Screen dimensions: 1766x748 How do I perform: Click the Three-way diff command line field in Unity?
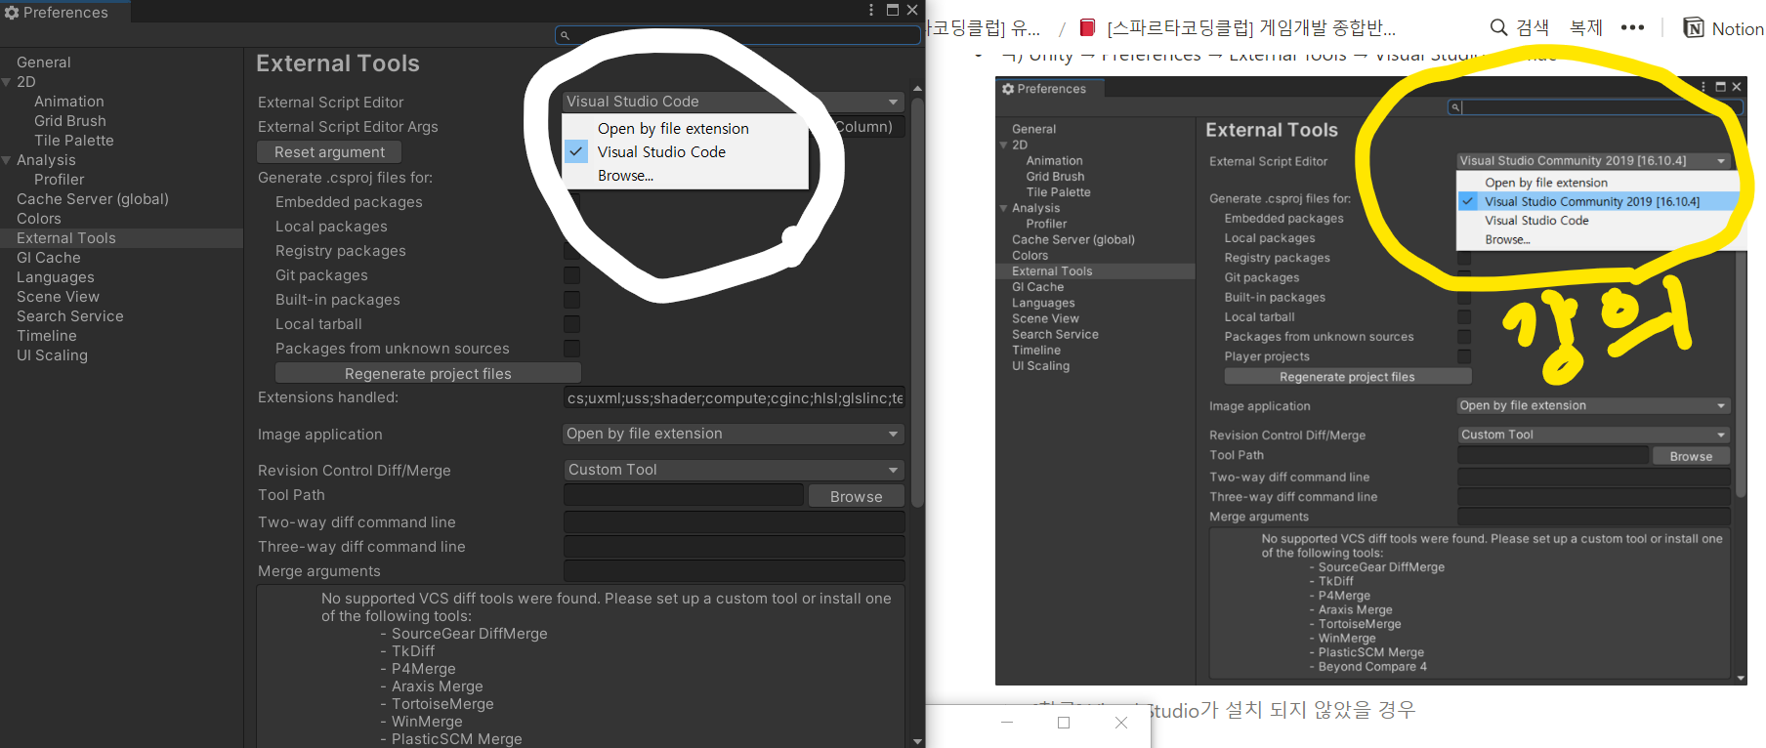pos(735,547)
